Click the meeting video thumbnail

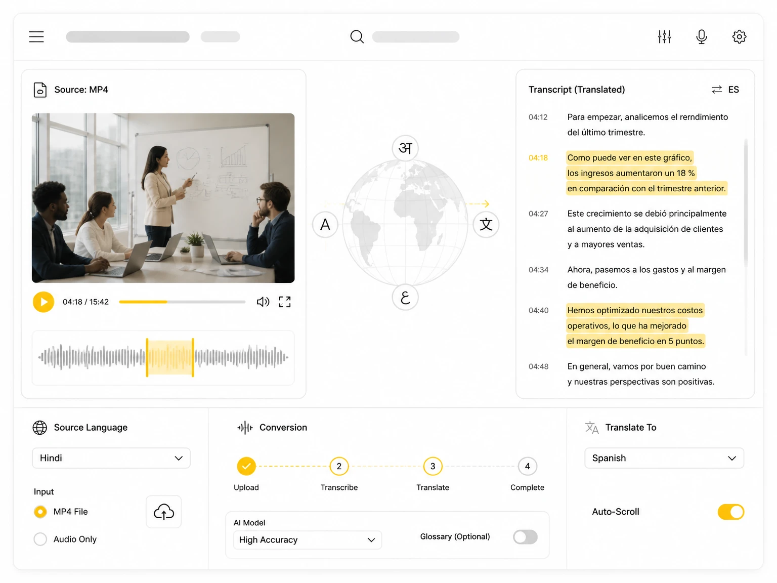pos(163,198)
